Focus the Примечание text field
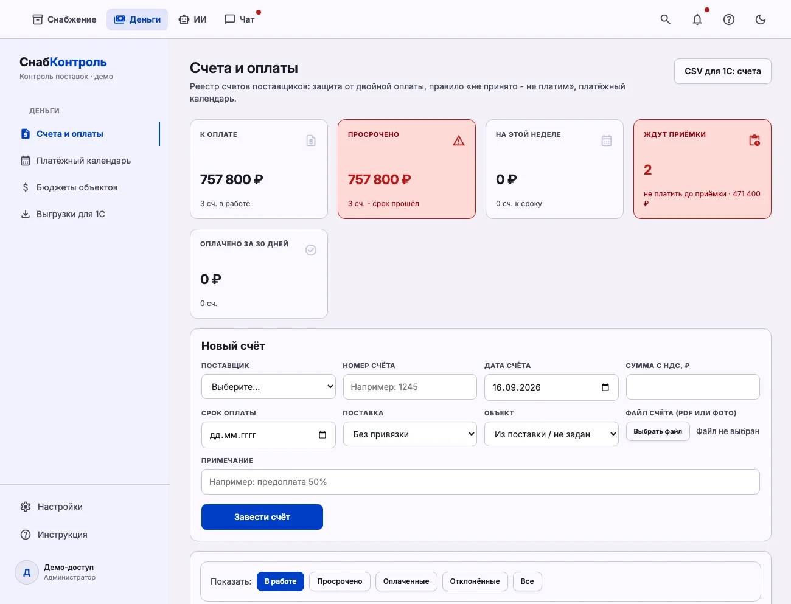This screenshot has width=791, height=604. pos(481,482)
